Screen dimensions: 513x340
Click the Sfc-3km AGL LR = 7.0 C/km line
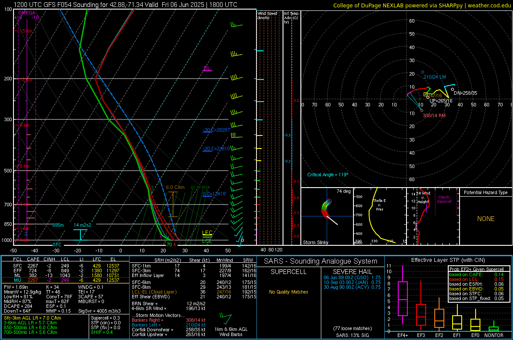pos(33,318)
